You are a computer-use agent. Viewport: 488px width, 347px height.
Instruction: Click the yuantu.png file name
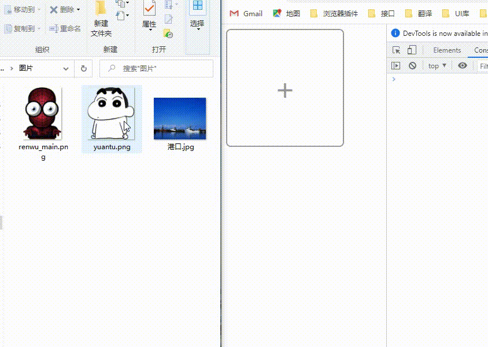coord(112,147)
